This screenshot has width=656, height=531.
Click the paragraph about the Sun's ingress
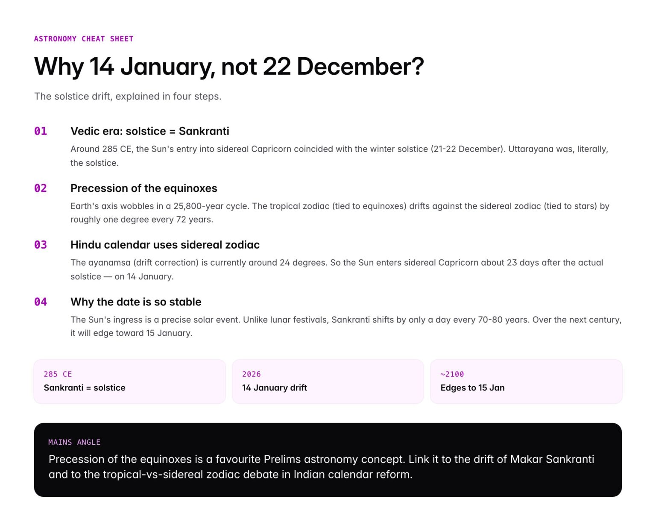[345, 326]
